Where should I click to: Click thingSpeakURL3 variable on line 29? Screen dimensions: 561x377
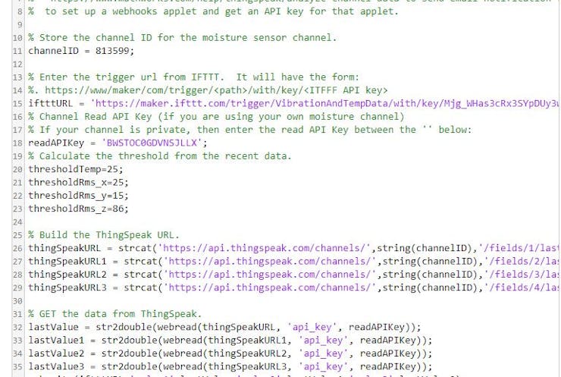(67, 287)
